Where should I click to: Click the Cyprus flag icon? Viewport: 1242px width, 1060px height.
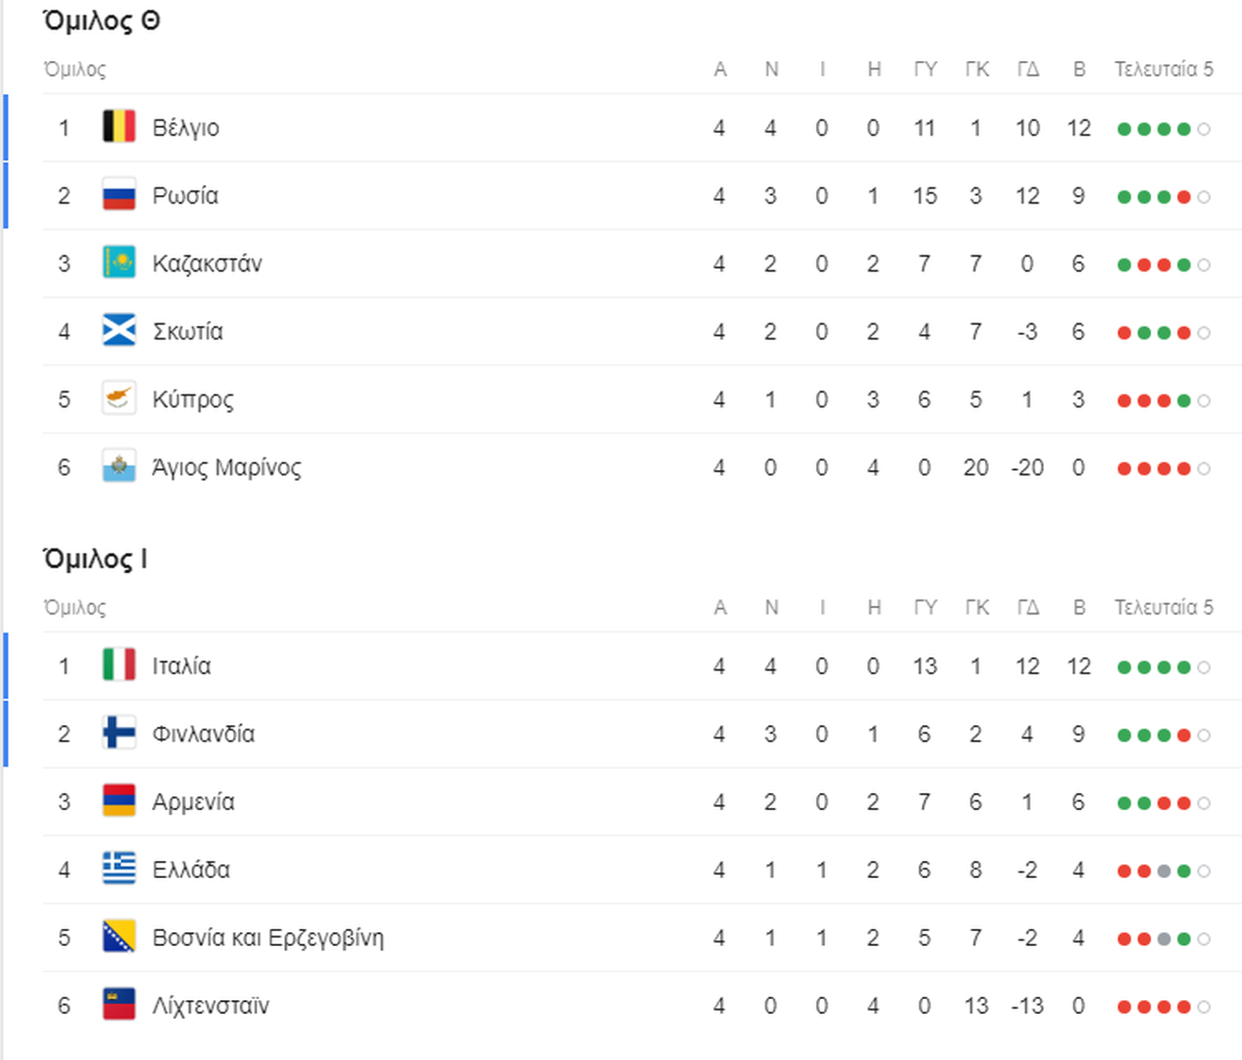pyautogui.click(x=119, y=398)
